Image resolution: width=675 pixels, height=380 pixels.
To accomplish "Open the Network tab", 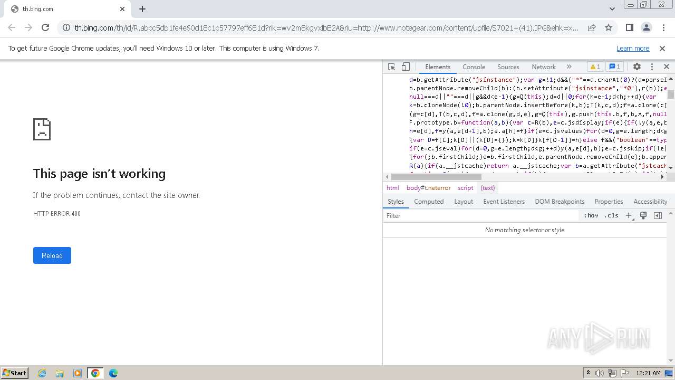I will pos(544,67).
